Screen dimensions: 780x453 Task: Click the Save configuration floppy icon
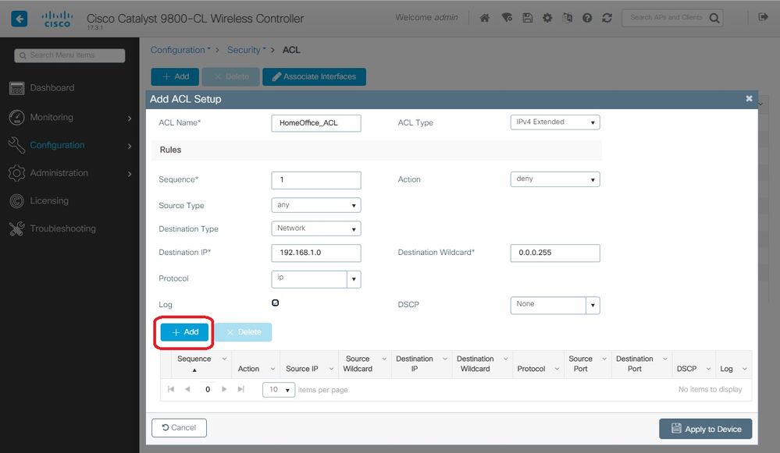[x=527, y=18]
